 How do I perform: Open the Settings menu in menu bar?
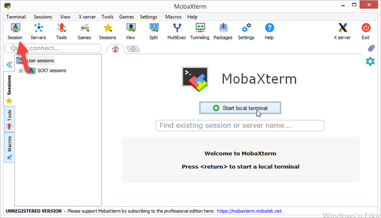(x=148, y=17)
